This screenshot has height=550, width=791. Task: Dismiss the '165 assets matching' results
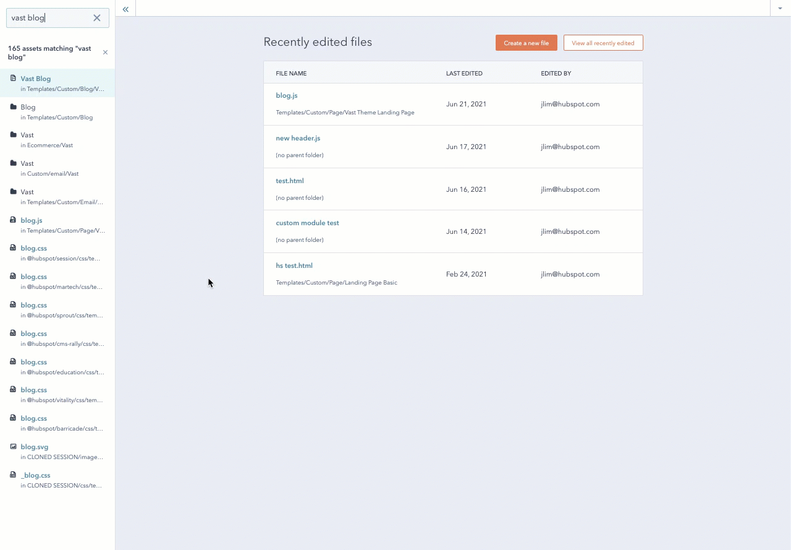coord(105,52)
